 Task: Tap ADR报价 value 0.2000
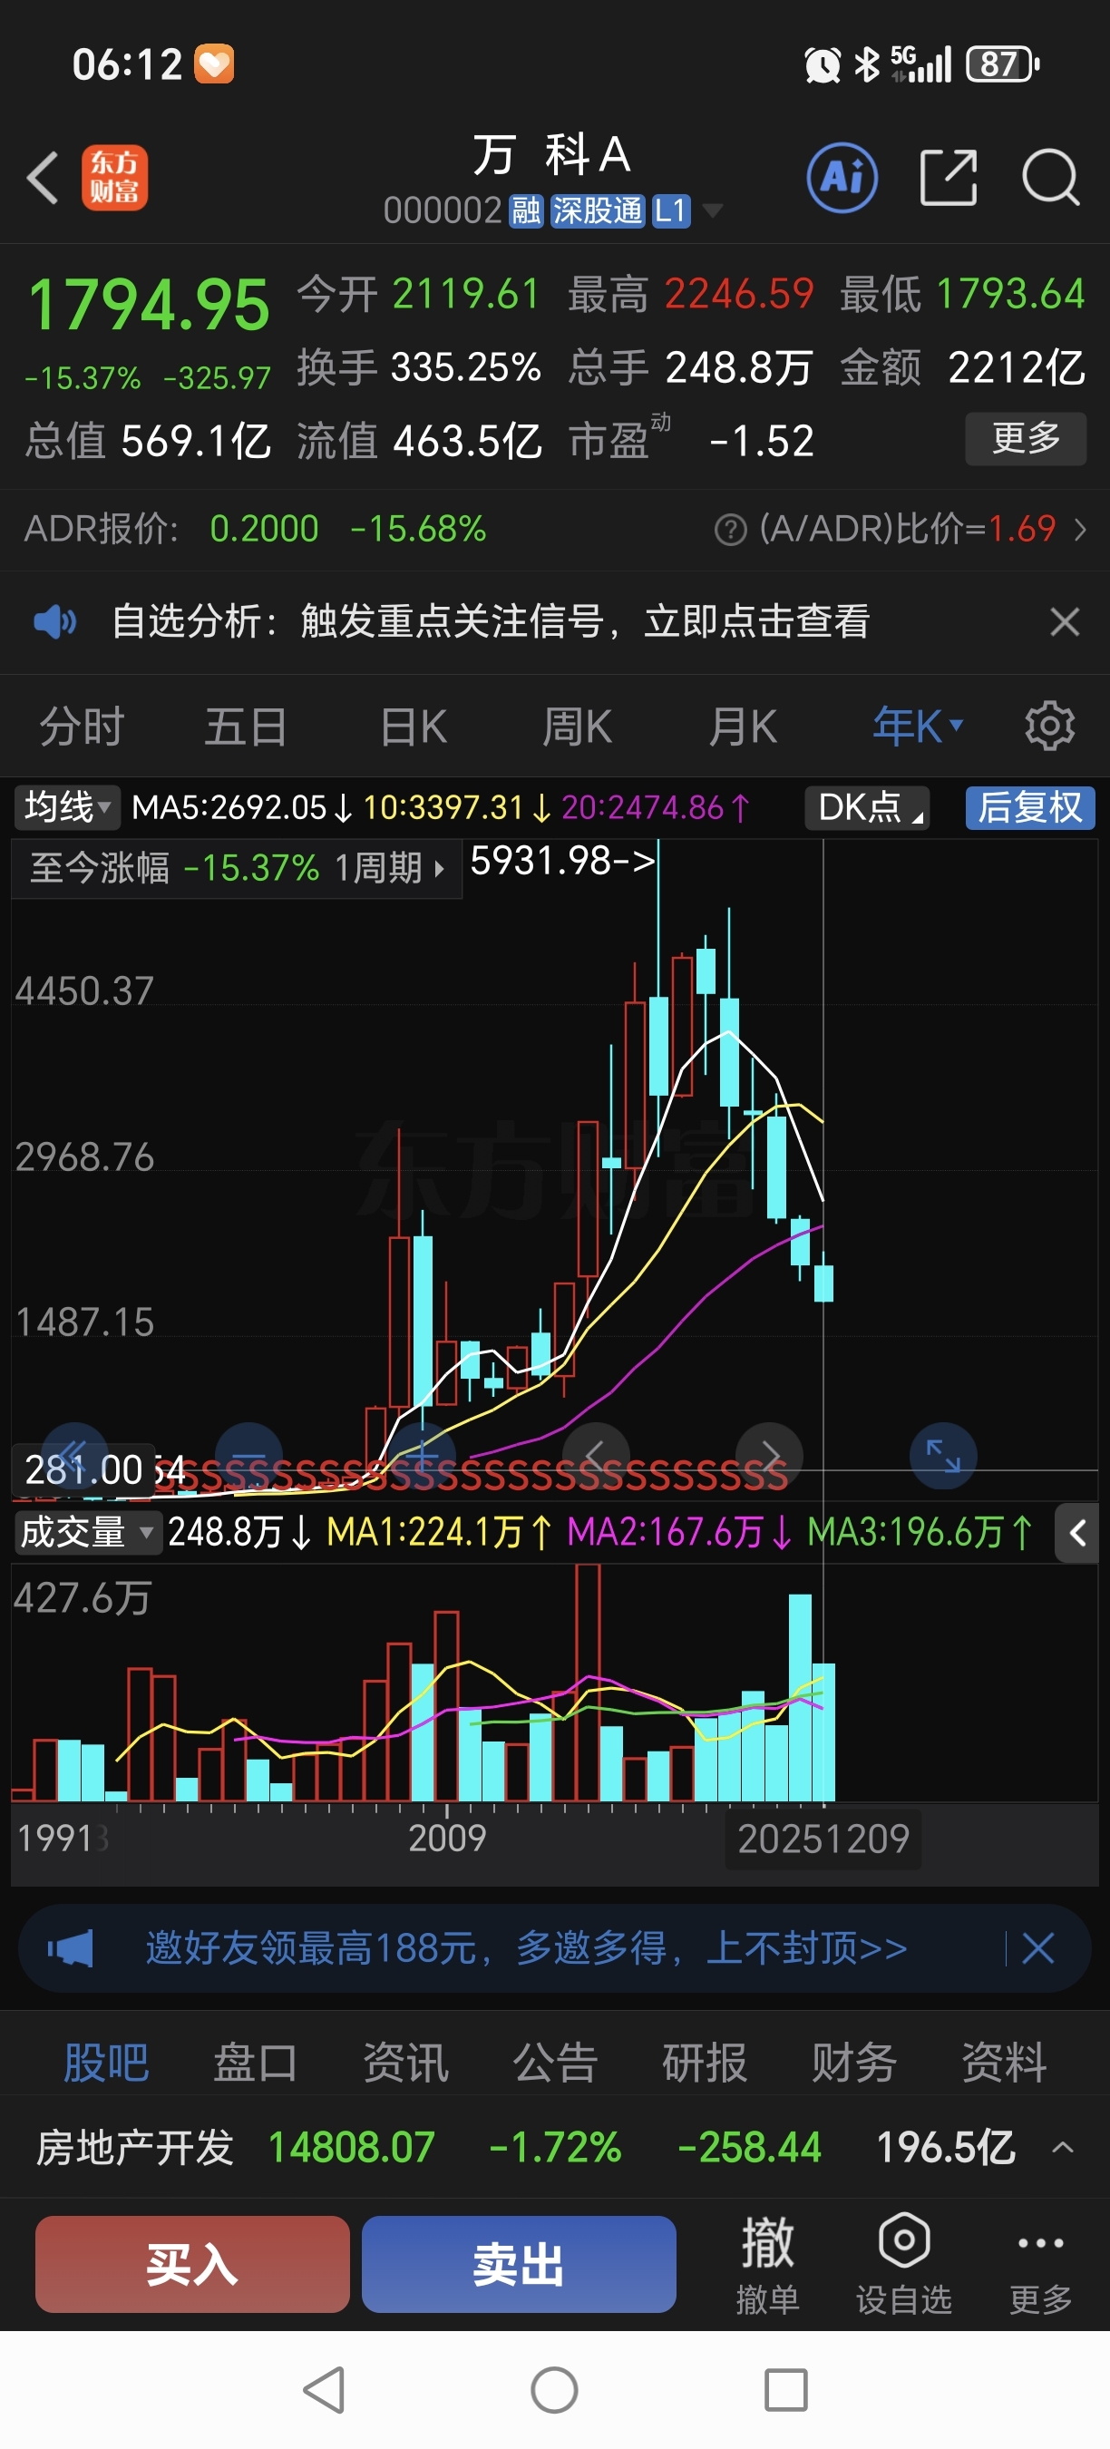(x=264, y=529)
